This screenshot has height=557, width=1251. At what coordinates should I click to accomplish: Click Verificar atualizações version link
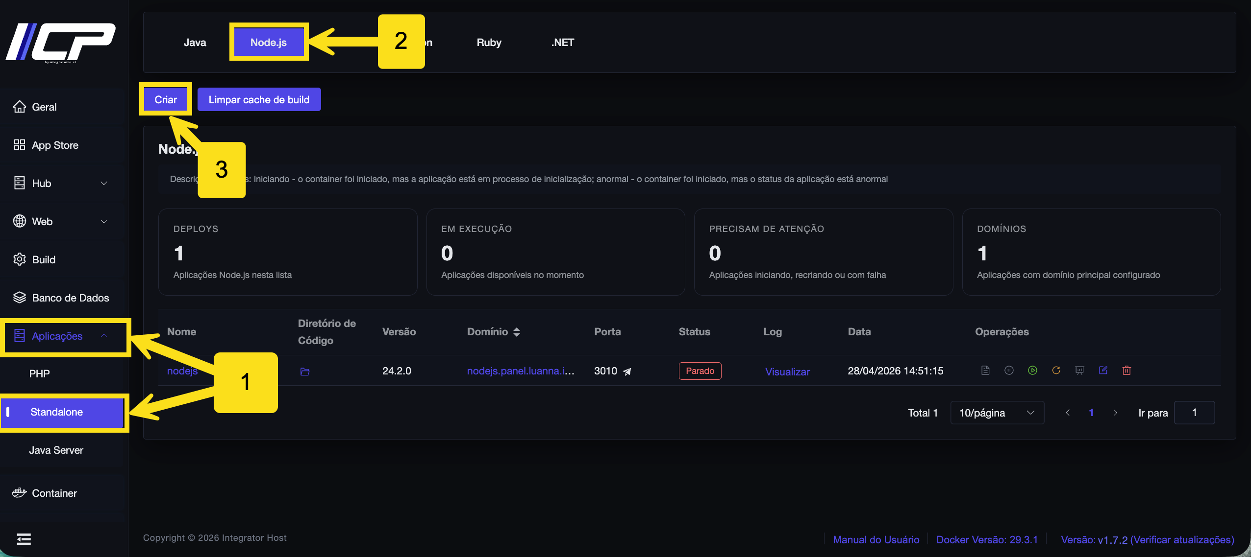pos(1182,539)
